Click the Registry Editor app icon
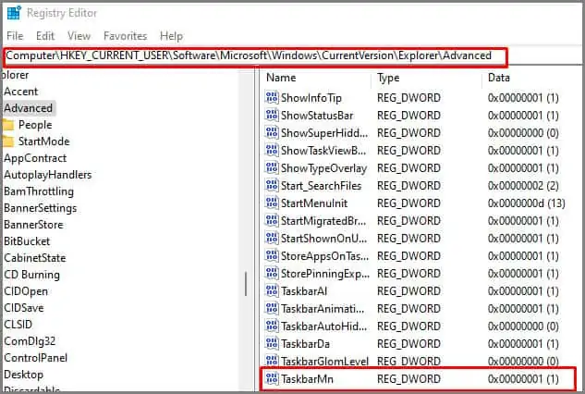This screenshot has height=394, width=585. pyautogui.click(x=14, y=13)
